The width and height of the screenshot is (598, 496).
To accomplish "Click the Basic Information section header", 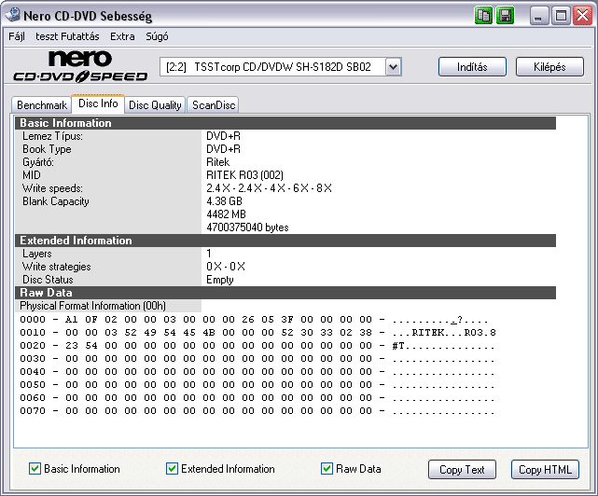I will (285, 123).
